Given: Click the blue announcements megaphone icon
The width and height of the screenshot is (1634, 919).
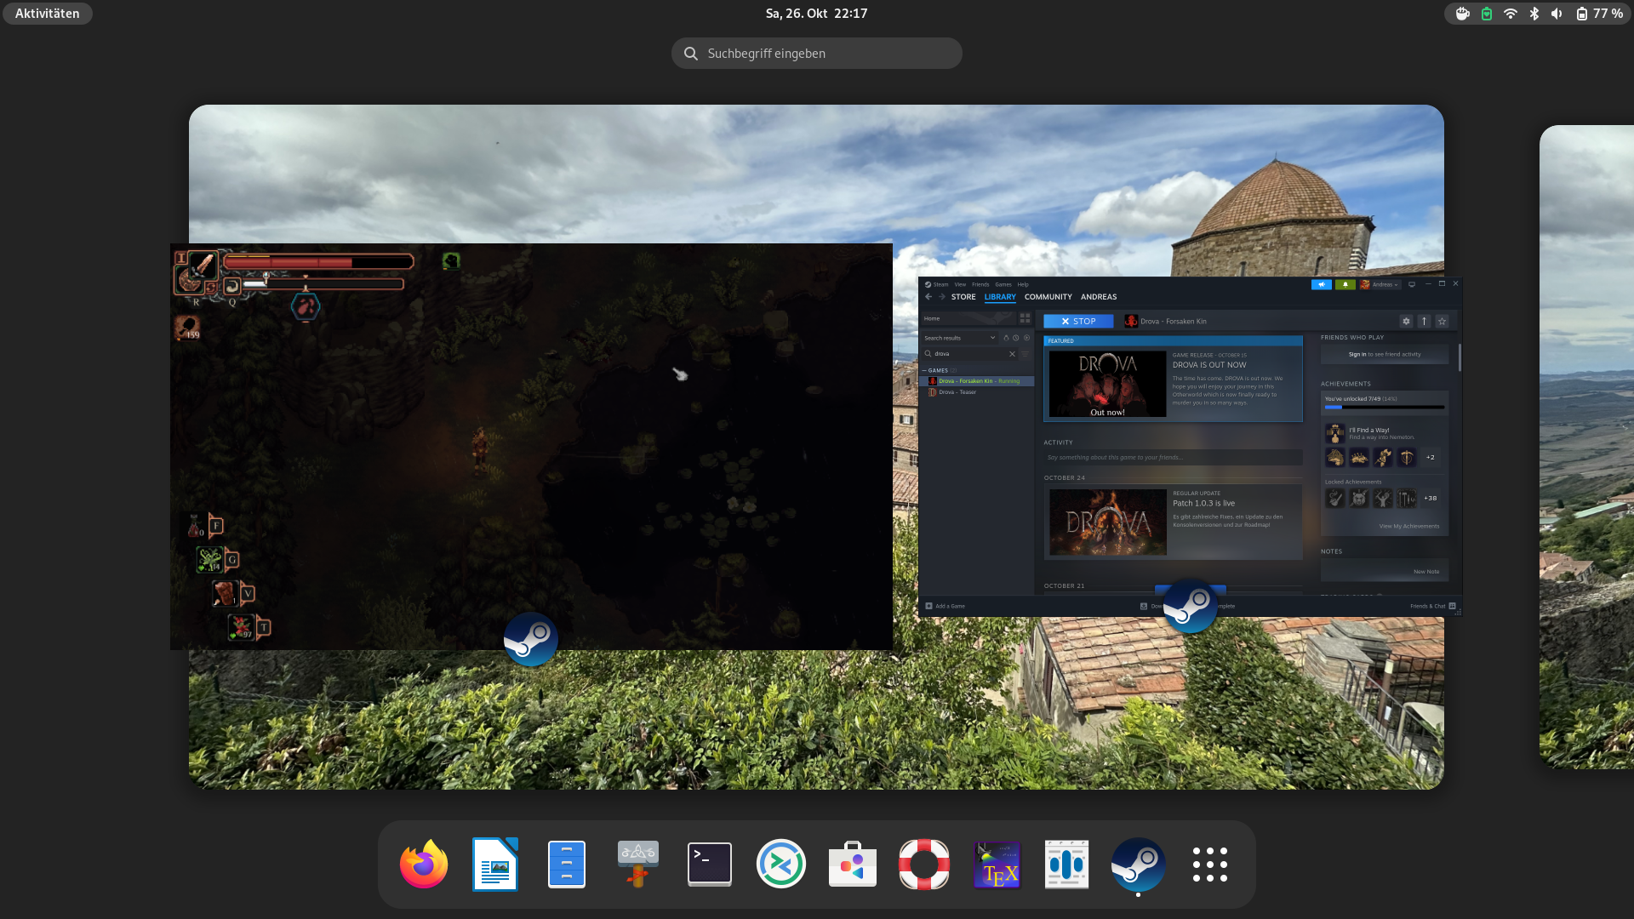Looking at the screenshot, I should pos(1321,284).
